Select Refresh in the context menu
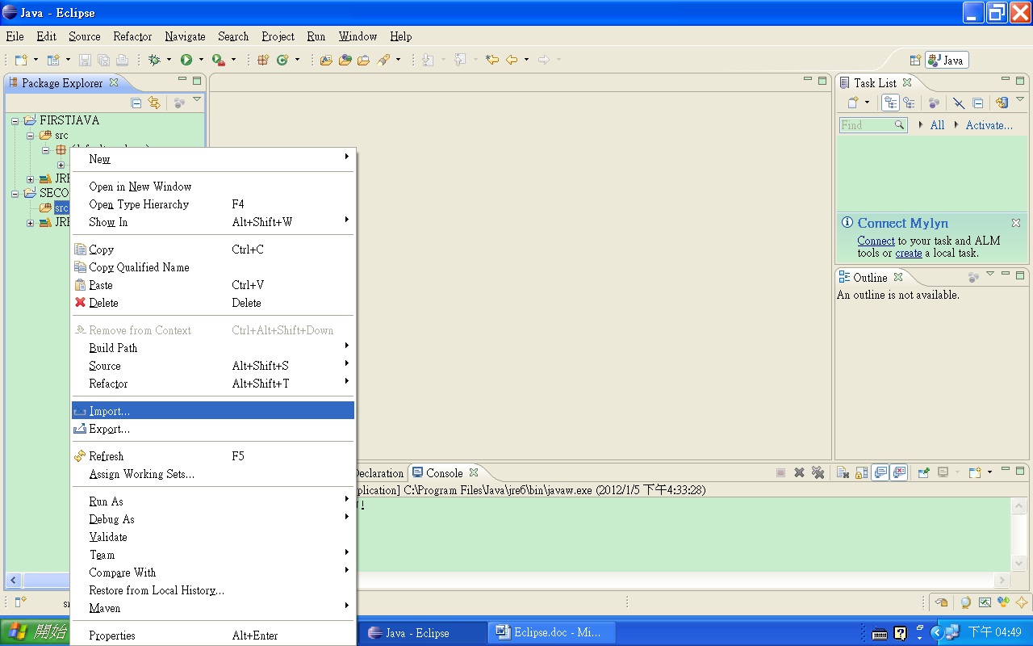 click(x=213, y=456)
